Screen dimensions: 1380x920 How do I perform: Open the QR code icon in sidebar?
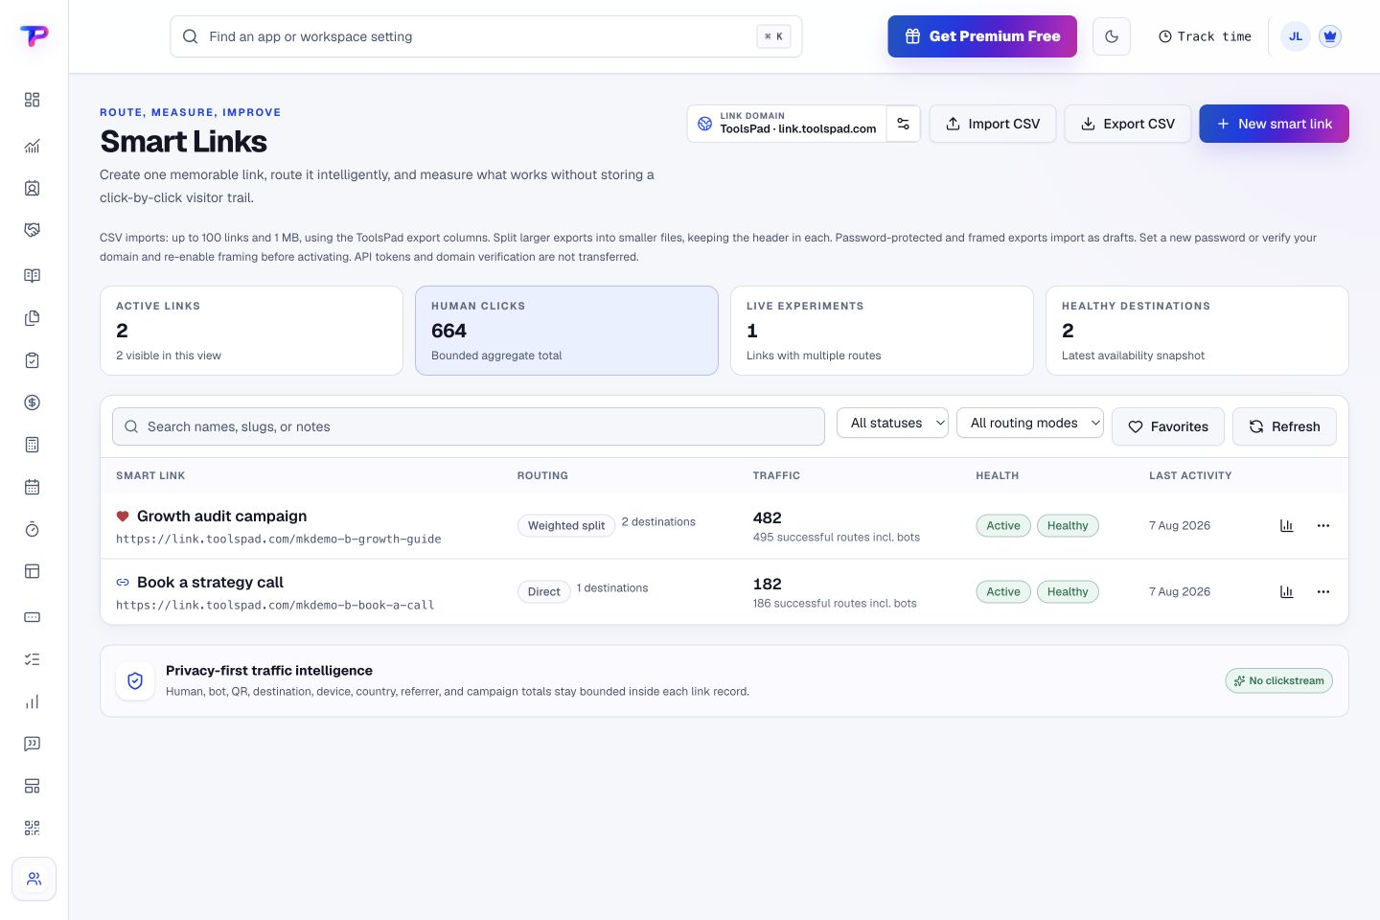(32, 828)
